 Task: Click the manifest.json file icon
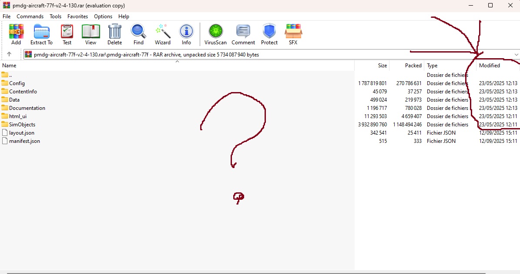[x=5, y=141]
